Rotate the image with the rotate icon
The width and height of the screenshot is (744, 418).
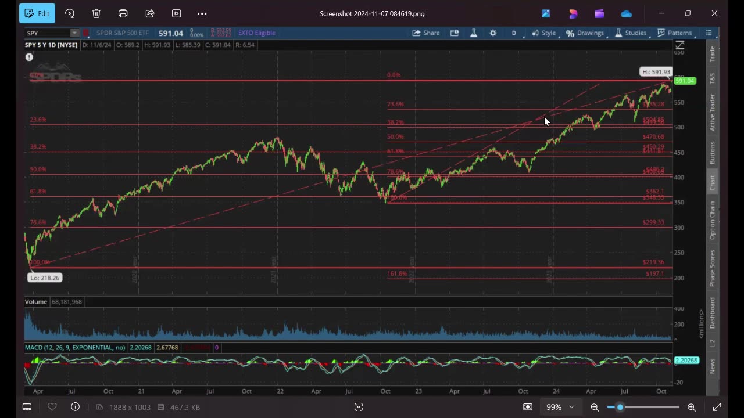point(70,13)
